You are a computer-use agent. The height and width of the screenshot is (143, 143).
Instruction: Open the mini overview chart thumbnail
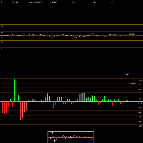(71, 137)
